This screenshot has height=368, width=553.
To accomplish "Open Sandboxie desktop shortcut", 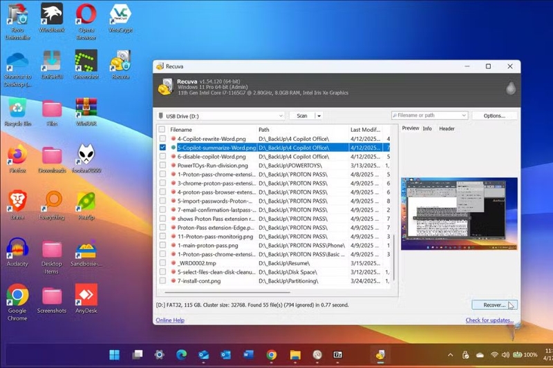I will (x=86, y=252).
